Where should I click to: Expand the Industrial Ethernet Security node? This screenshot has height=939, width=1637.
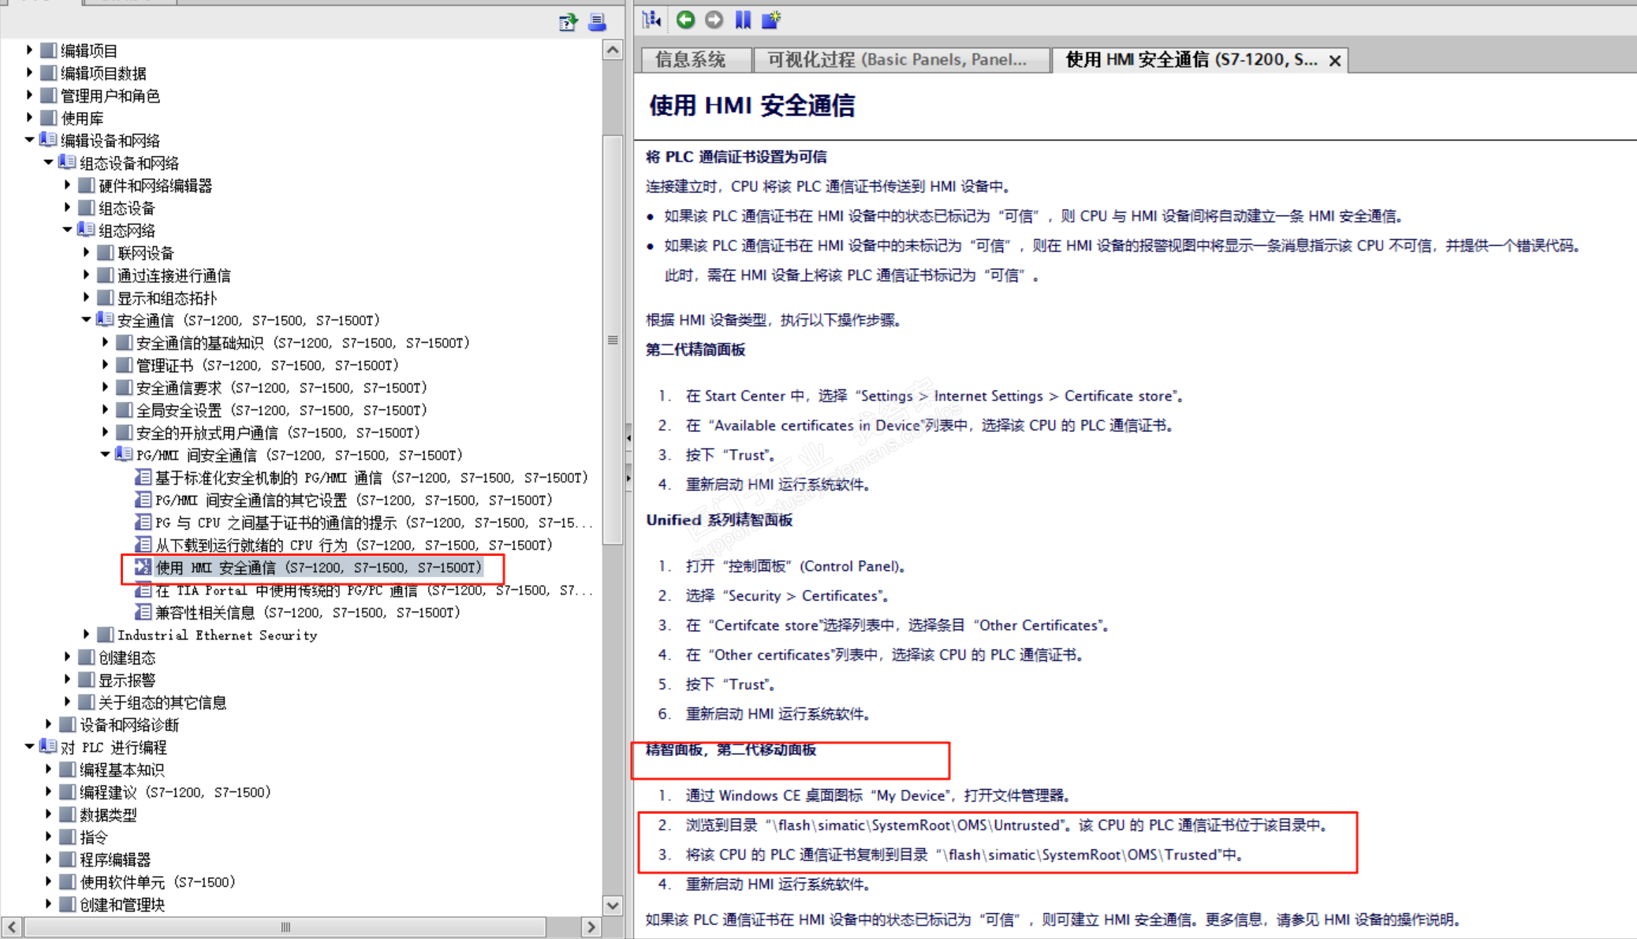coord(86,635)
